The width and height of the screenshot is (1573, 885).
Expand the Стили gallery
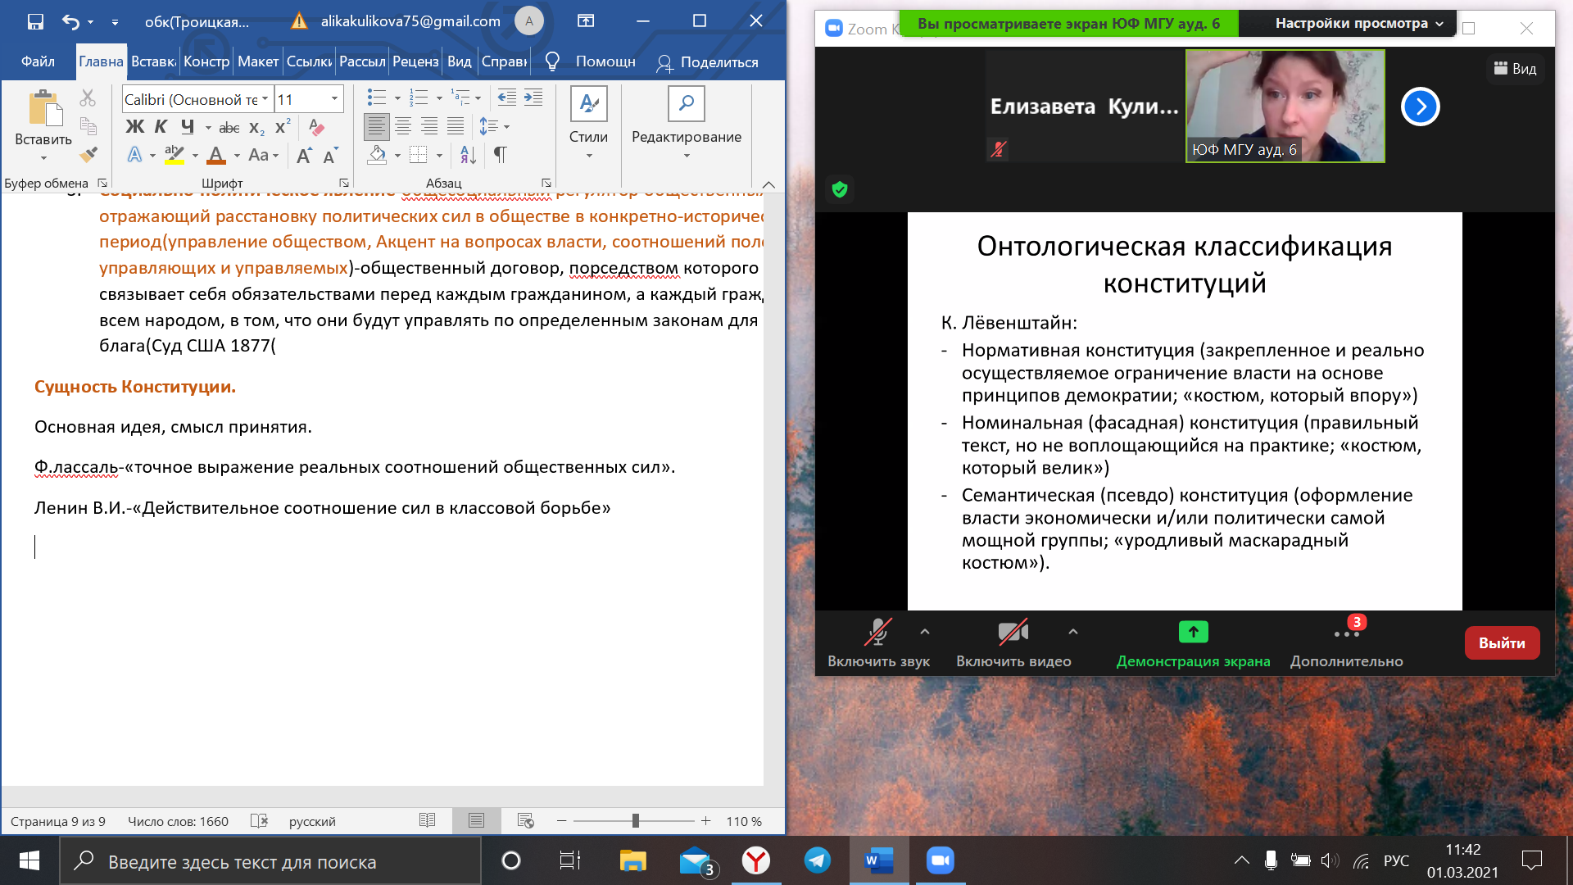(x=588, y=156)
